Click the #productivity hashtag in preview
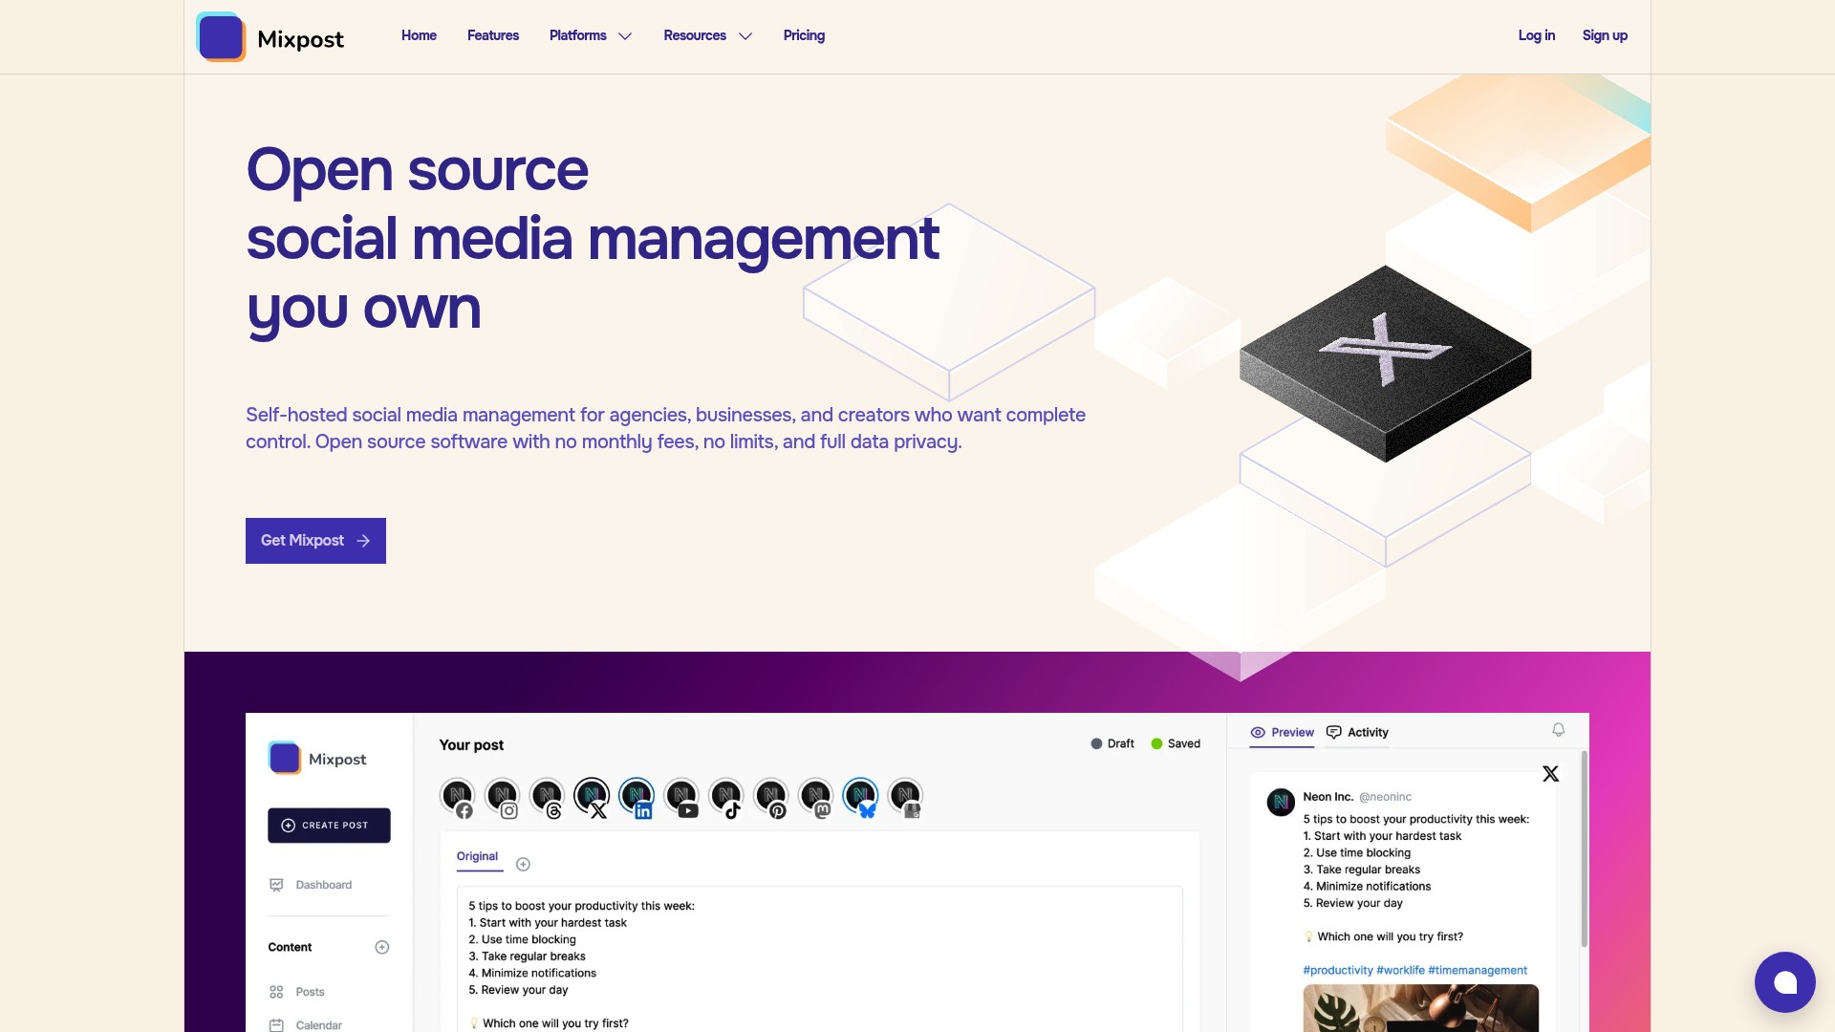1835x1032 pixels. point(1338,971)
